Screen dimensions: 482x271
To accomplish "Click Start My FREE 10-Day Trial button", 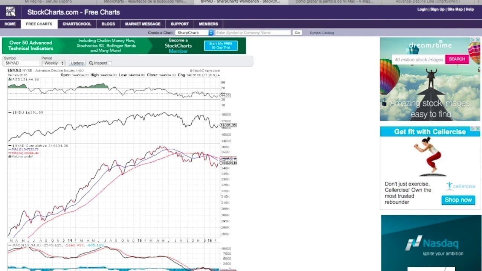I will (x=221, y=46).
